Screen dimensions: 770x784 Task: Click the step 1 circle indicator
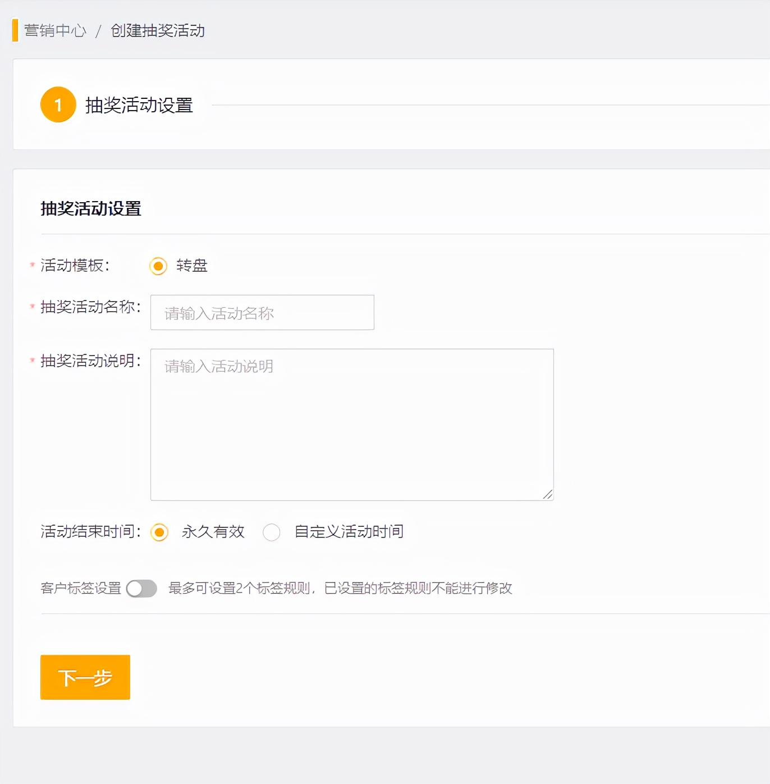pyautogui.click(x=58, y=104)
